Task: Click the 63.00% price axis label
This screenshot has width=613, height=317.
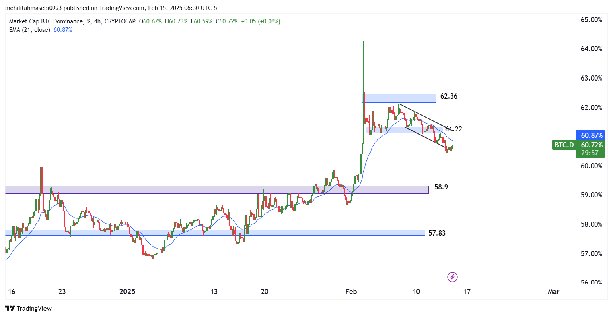Action: coord(592,78)
